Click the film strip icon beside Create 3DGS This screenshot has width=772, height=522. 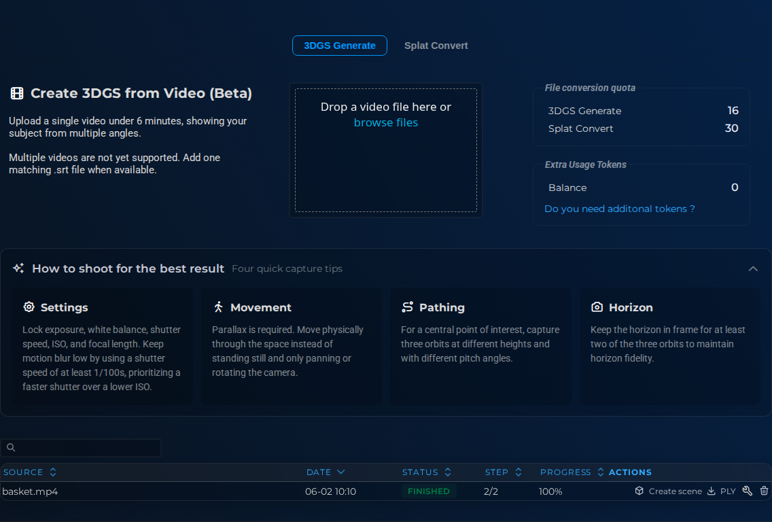pyautogui.click(x=17, y=93)
